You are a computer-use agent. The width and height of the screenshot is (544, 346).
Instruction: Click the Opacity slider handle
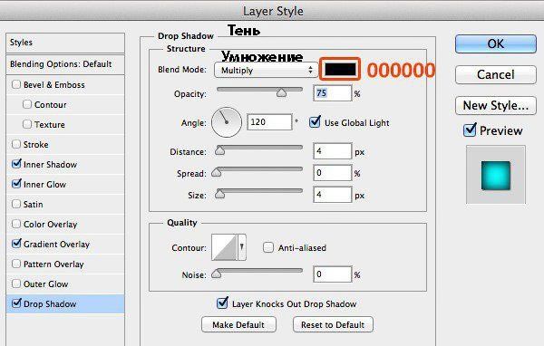pos(281,92)
